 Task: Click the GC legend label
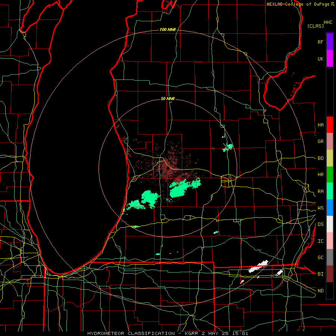pos(320,258)
